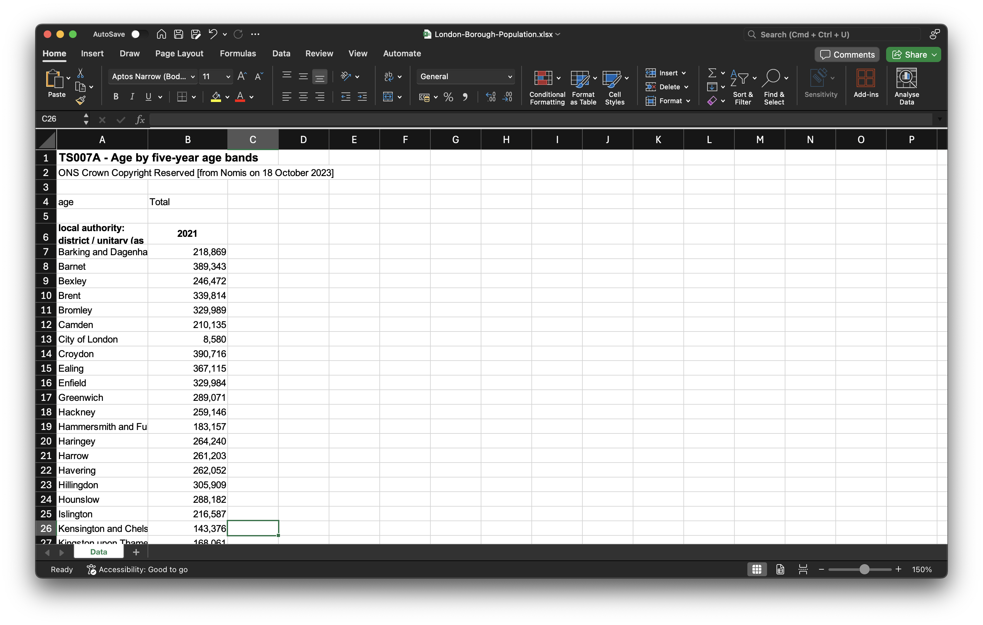Image resolution: width=983 pixels, height=625 pixels.
Task: Click the AutoSum sigma icon
Action: tap(712, 73)
